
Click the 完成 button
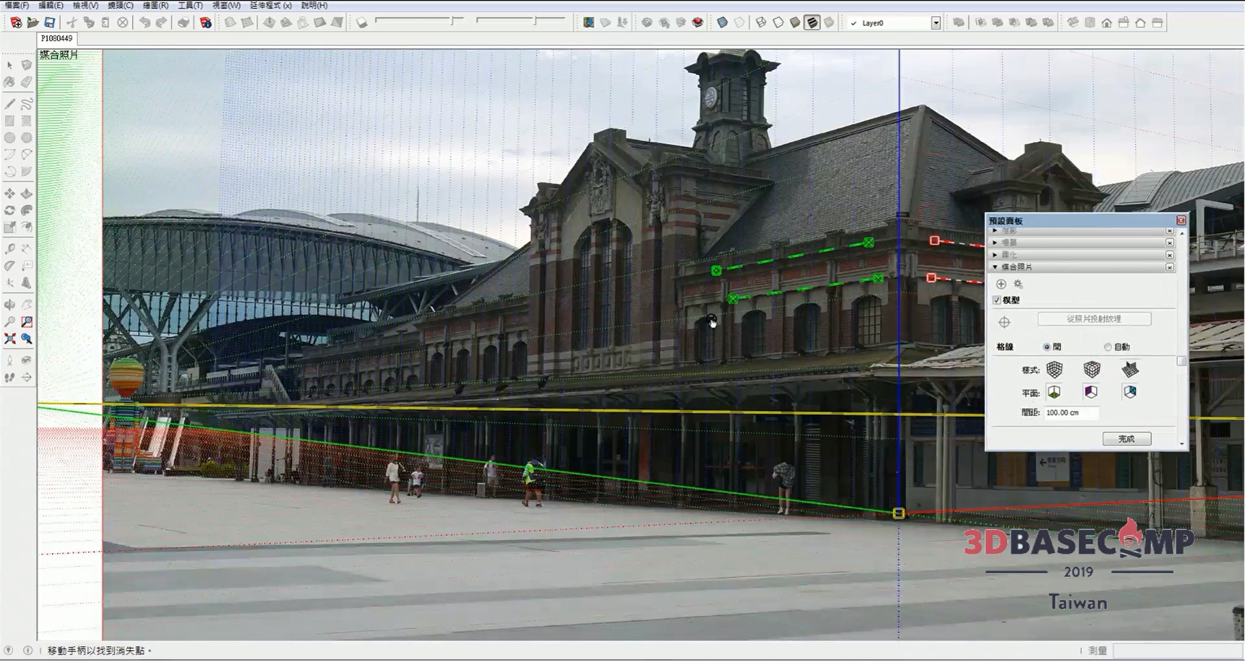pyautogui.click(x=1126, y=439)
